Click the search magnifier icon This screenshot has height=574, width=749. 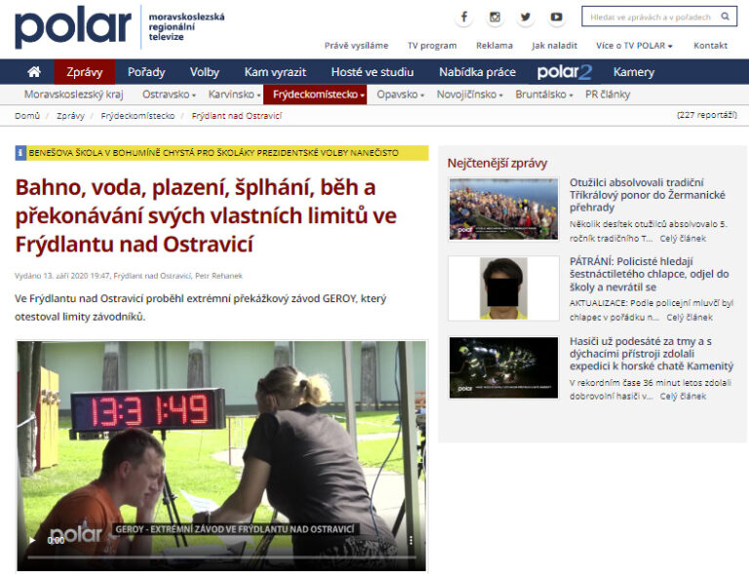(726, 17)
